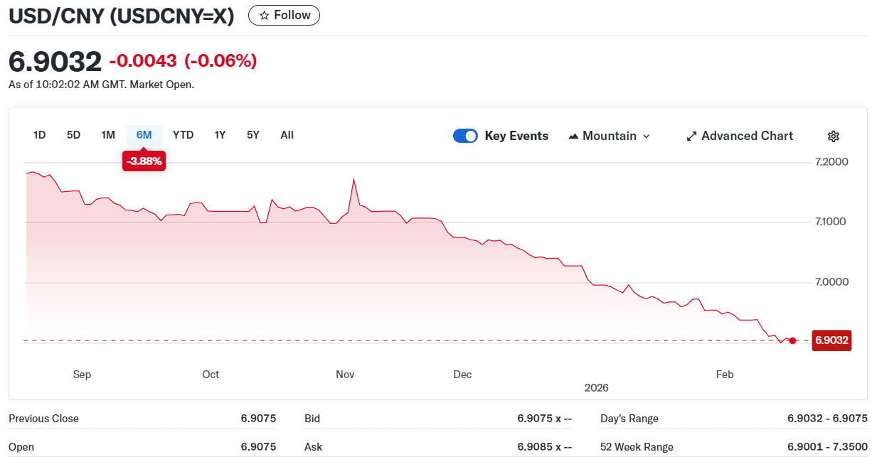The height and width of the screenshot is (457, 877).
Task: Click the star icon in Follow button
Action: coord(264,16)
